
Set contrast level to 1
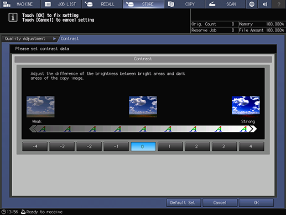[x=170, y=146]
